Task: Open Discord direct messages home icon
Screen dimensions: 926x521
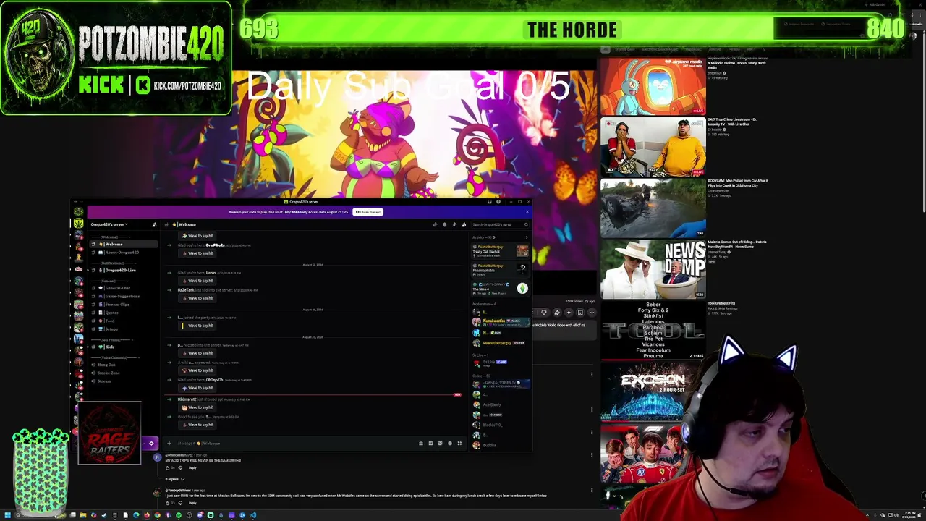Action: point(78,211)
